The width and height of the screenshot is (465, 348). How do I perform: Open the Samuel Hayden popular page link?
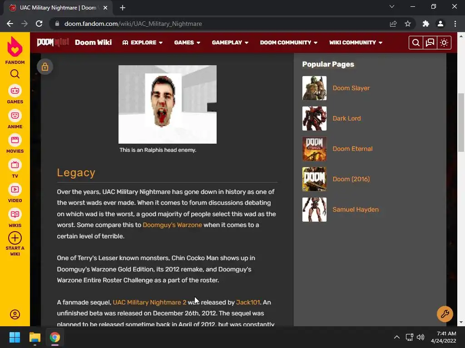356,209
